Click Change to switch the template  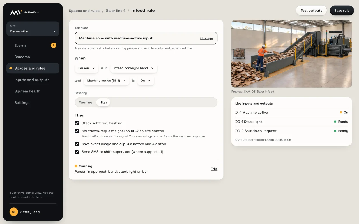point(206,38)
